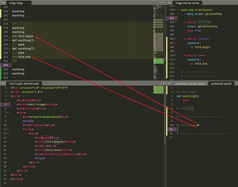Click 'def anything():' on line 257
This screenshot has width=238, height=187.
tap(24, 40)
